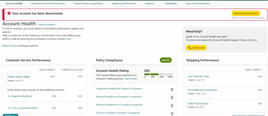Click the Reactivate your account button
This screenshot has width=268, height=116.
click(x=245, y=13)
